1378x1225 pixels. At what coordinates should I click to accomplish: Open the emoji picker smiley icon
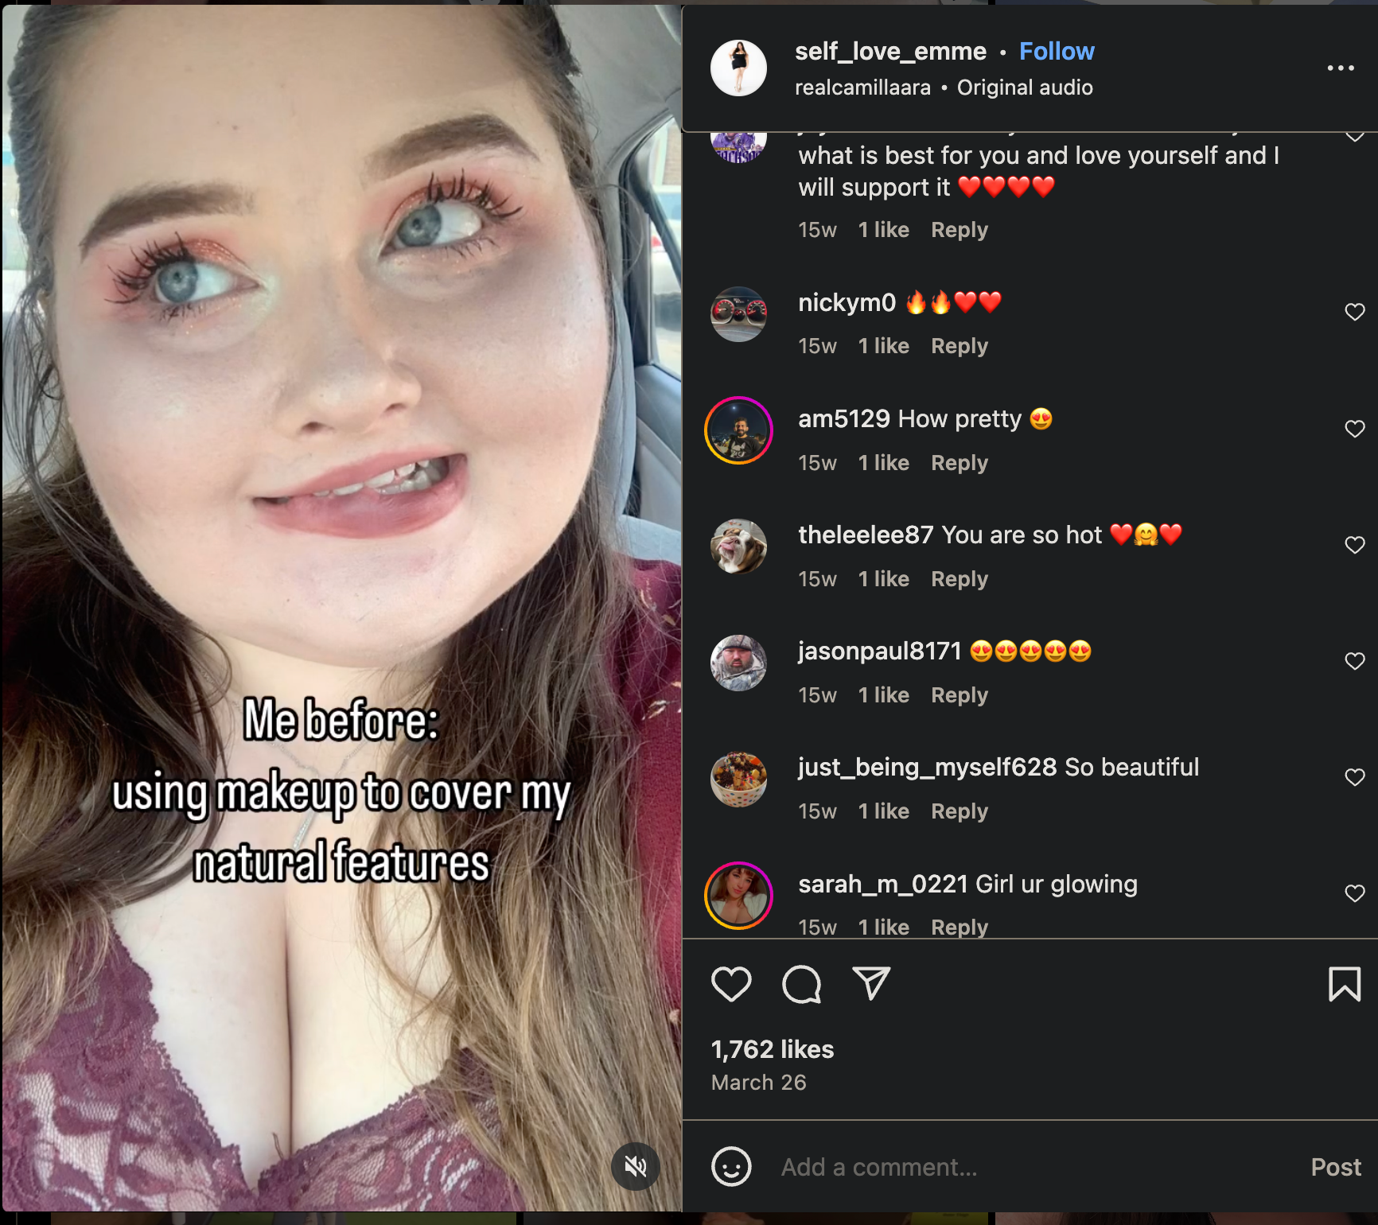[730, 1167]
